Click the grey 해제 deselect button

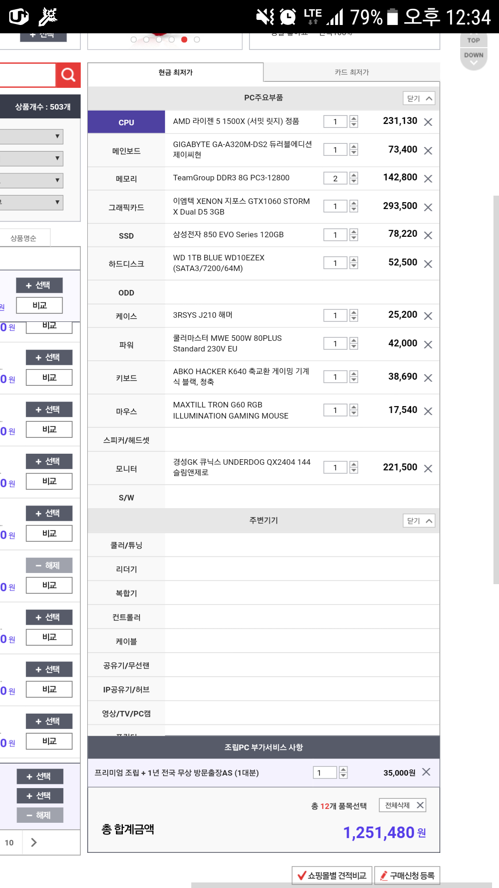coord(49,565)
